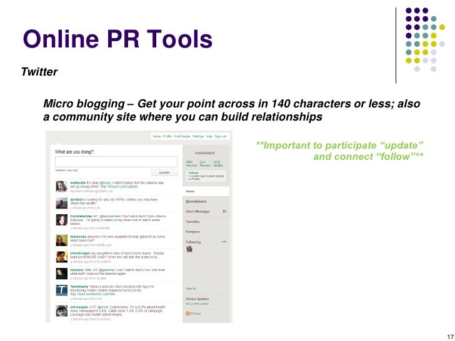Screen dimensions: 455x341
Task: Open sarabot avatar picture
Action: [x=61, y=203]
